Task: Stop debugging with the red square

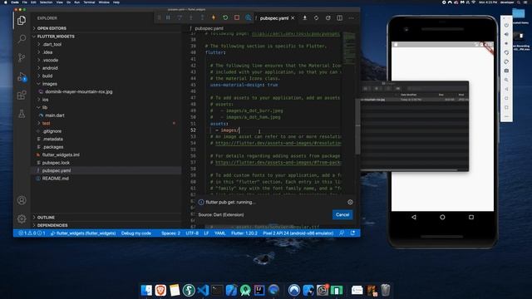Action: [237, 17]
